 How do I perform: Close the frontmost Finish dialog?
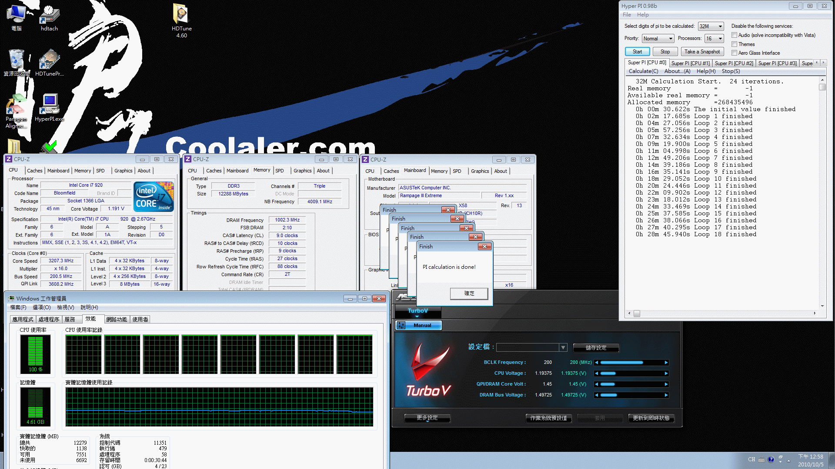click(x=484, y=247)
